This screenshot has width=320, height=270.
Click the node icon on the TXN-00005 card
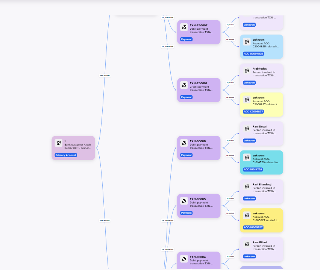(184, 200)
